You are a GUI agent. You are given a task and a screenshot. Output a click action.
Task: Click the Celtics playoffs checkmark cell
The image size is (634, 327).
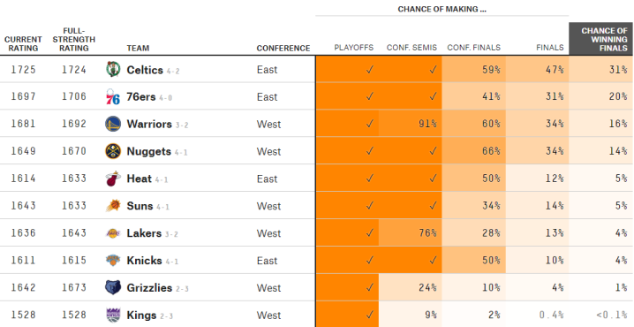pos(347,69)
